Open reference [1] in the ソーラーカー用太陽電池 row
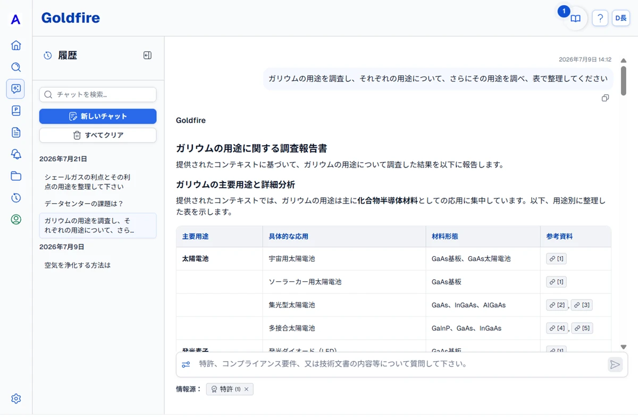Screen dimensions: 638x418 [556, 281]
